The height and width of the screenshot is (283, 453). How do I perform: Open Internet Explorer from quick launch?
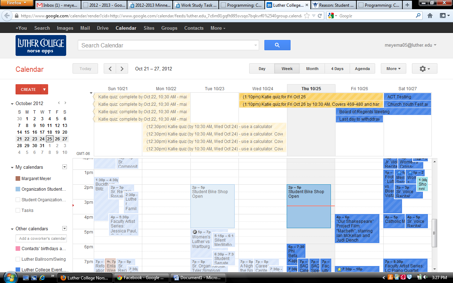(x=42, y=278)
